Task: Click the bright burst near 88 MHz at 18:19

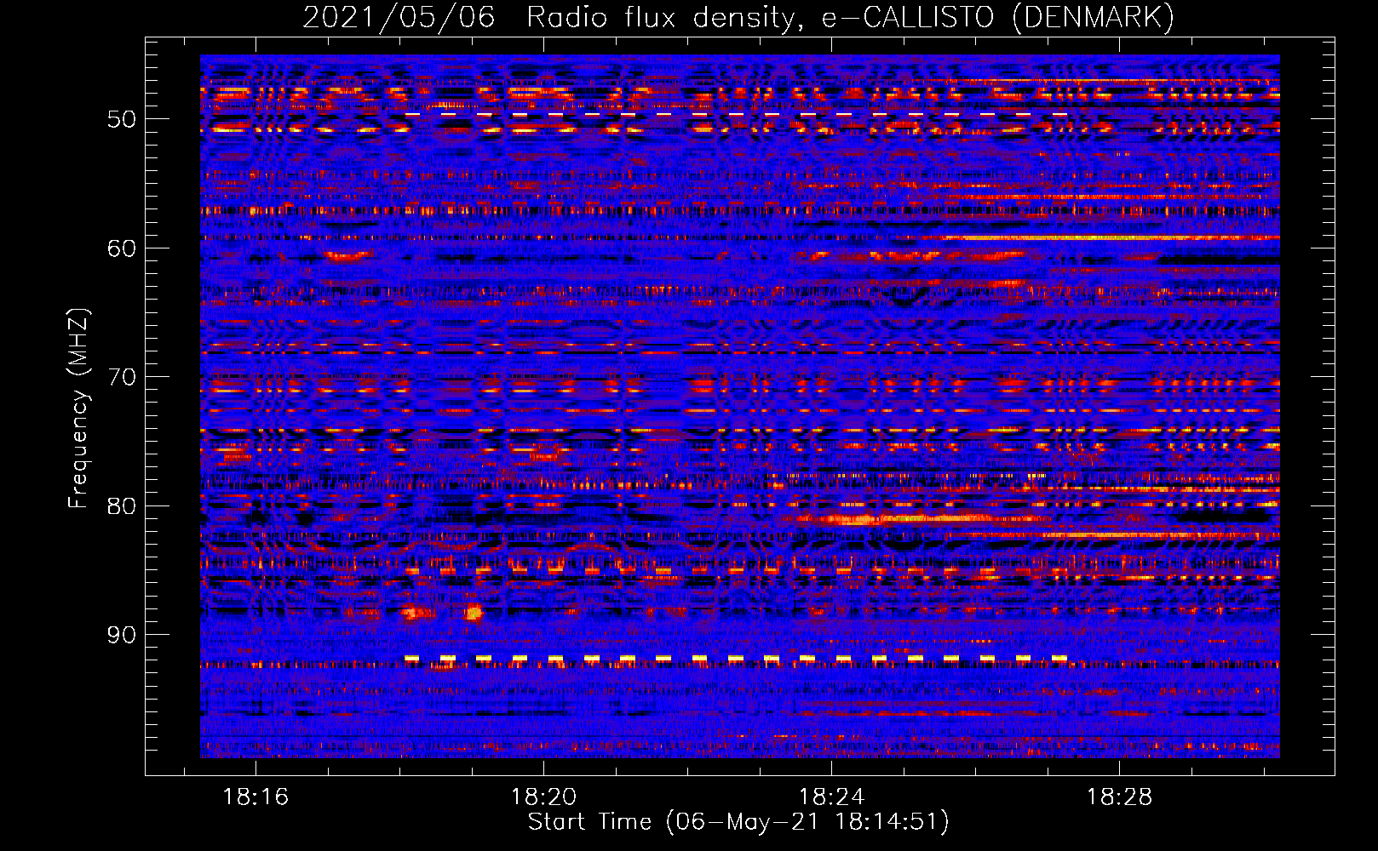Action: coord(474,611)
